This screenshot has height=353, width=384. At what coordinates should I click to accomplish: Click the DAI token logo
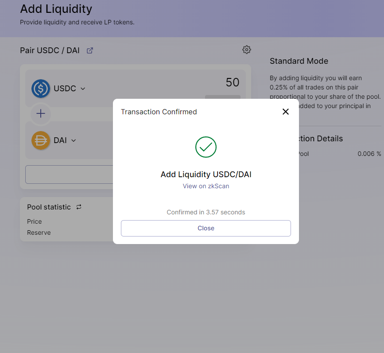click(41, 140)
